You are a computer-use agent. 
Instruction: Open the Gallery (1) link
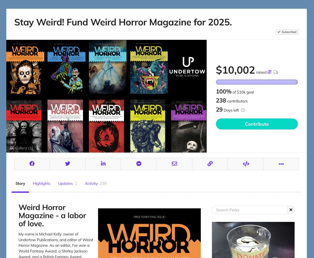click(21, 148)
